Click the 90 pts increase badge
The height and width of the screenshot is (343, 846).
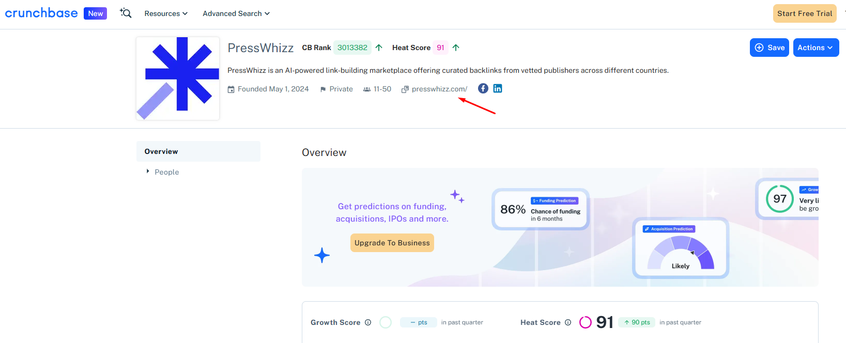point(637,322)
